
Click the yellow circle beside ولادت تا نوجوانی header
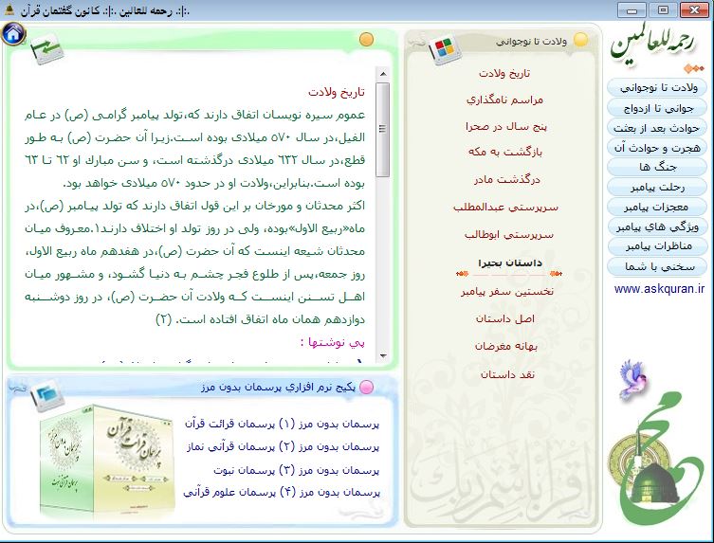(580, 40)
